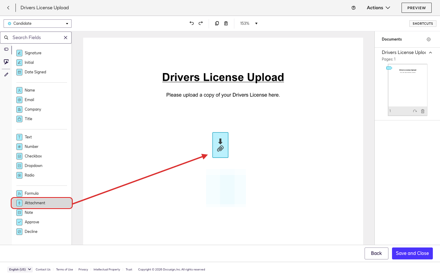Switch to the pencil edit tab icon
Screen dimensions: 440x277
coord(6,75)
